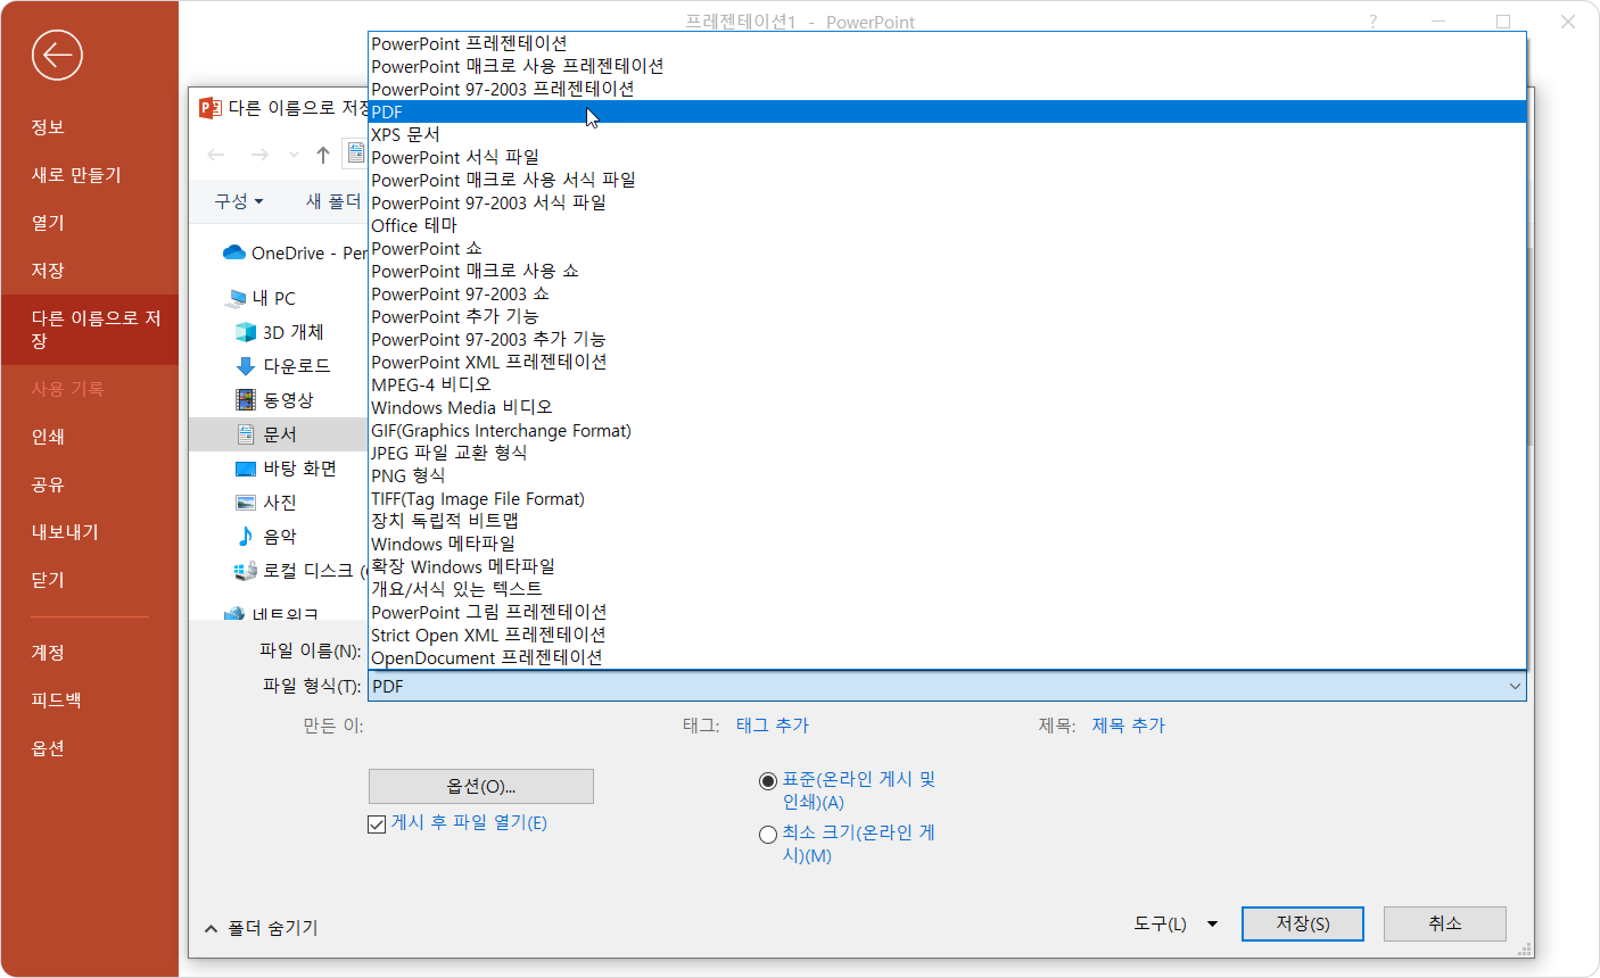Collapse folders with 폴더 숨기기 chevron

211,929
